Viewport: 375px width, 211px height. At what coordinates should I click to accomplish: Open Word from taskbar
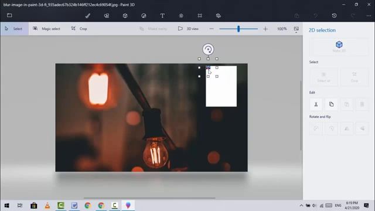[74, 206]
